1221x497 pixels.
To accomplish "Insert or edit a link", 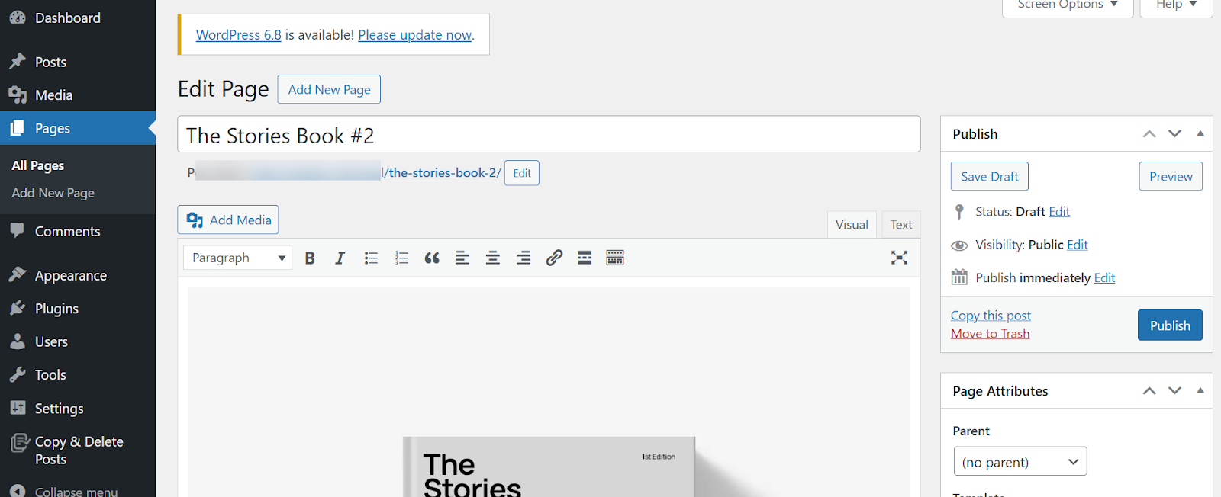I will click(554, 258).
